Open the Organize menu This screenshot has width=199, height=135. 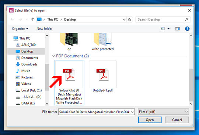click(20, 29)
